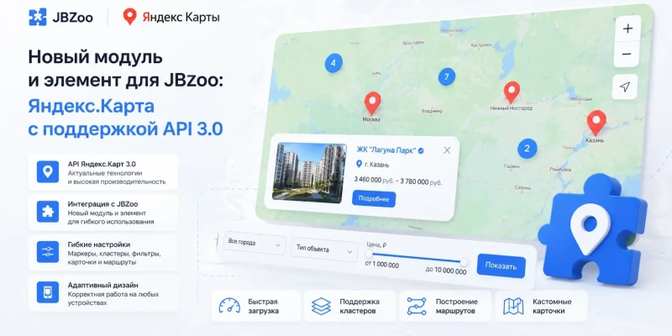Click the "Интеграция с JBZoo" heading
This screenshot has height=336, width=672.
point(102,204)
